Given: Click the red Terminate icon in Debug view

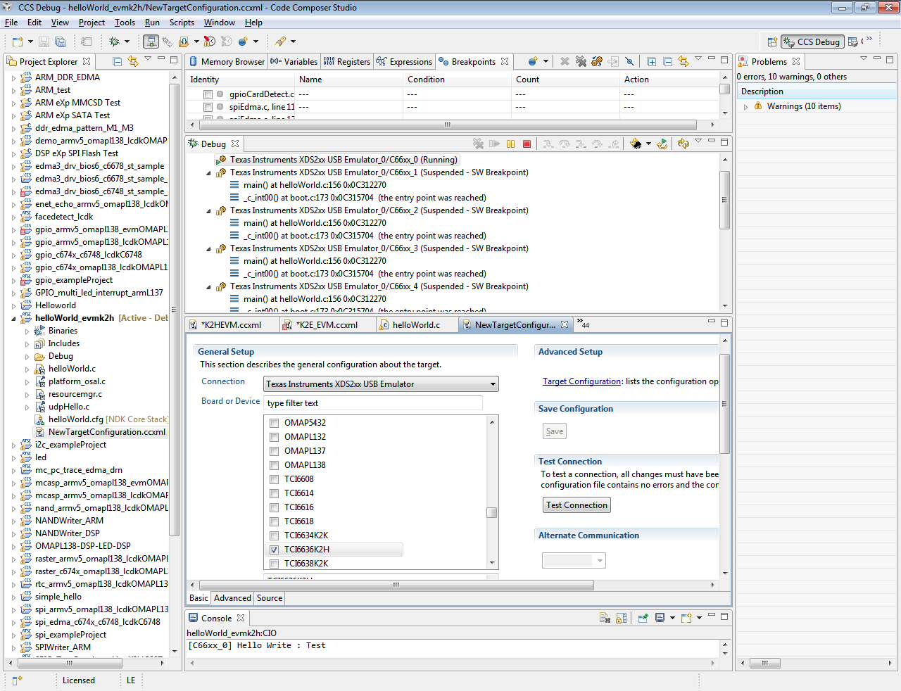Looking at the screenshot, I should click(527, 144).
